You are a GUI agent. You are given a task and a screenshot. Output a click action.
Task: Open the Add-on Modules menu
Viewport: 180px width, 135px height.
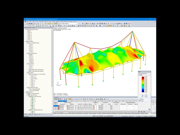64,21
